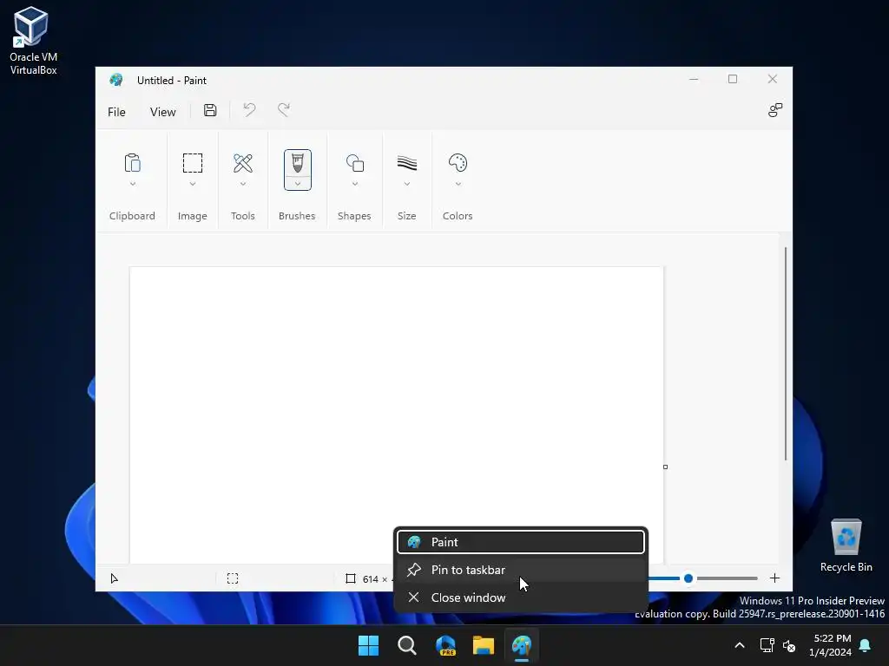Choose Pin to taskbar
Image resolution: width=889 pixels, height=666 pixels.
click(x=521, y=570)
